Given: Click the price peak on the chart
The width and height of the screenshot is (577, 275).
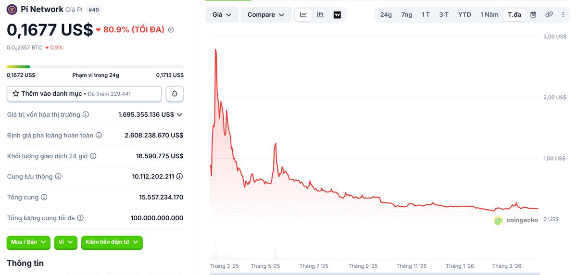Looking at the screenshot, I should point(215,50).
